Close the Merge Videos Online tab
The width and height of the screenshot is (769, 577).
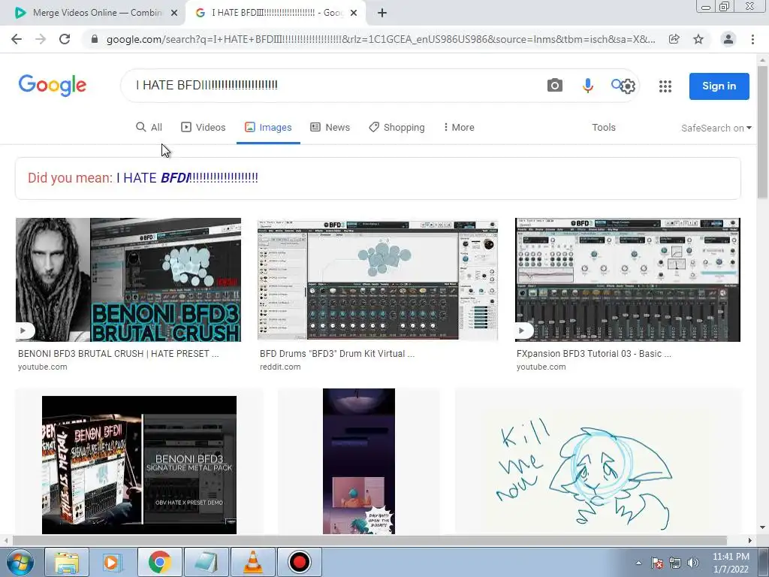coord(174,14)
